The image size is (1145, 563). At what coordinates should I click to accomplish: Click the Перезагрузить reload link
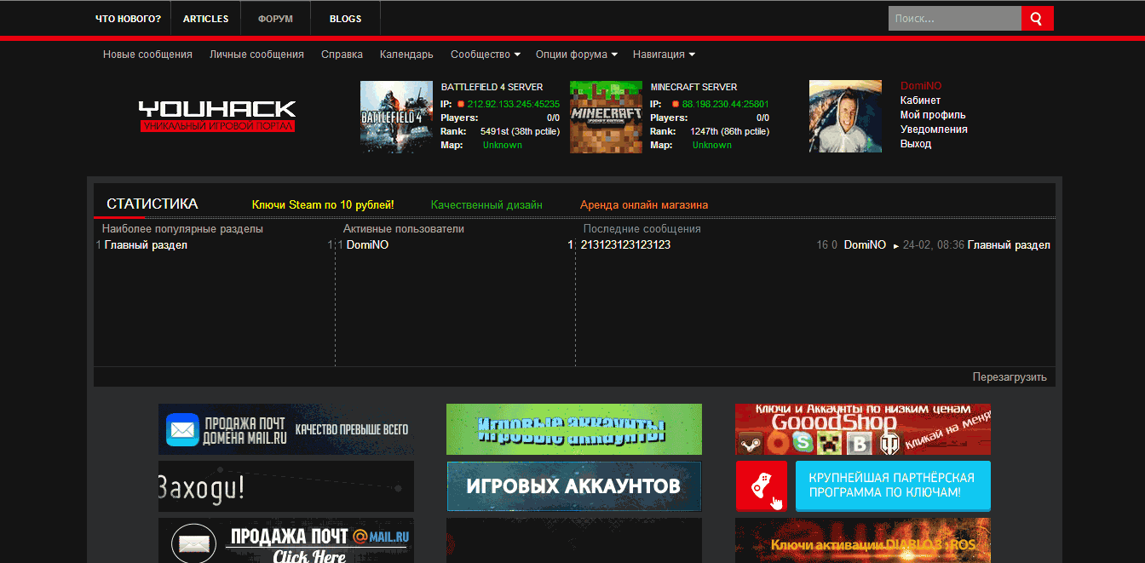pos(1010,377)
